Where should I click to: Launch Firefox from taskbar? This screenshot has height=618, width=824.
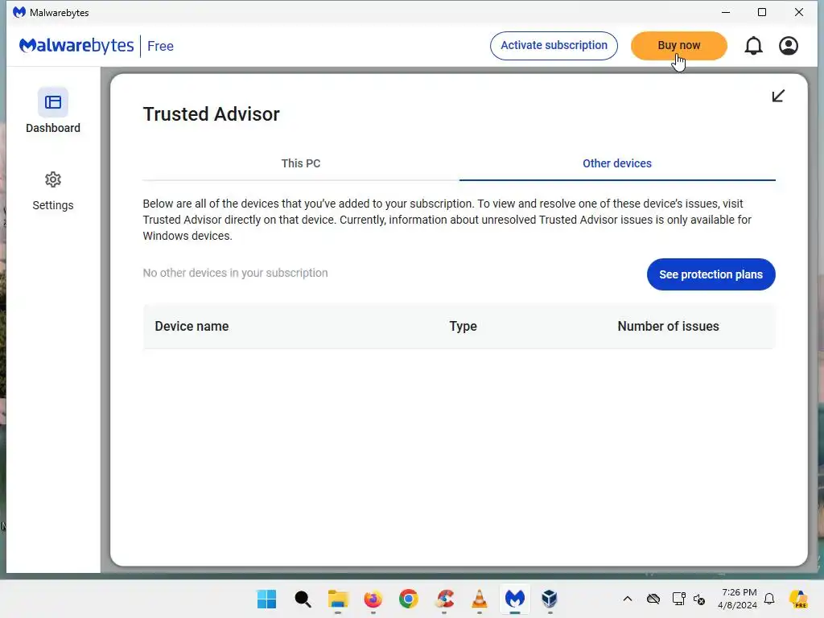(x=373, y=599)
